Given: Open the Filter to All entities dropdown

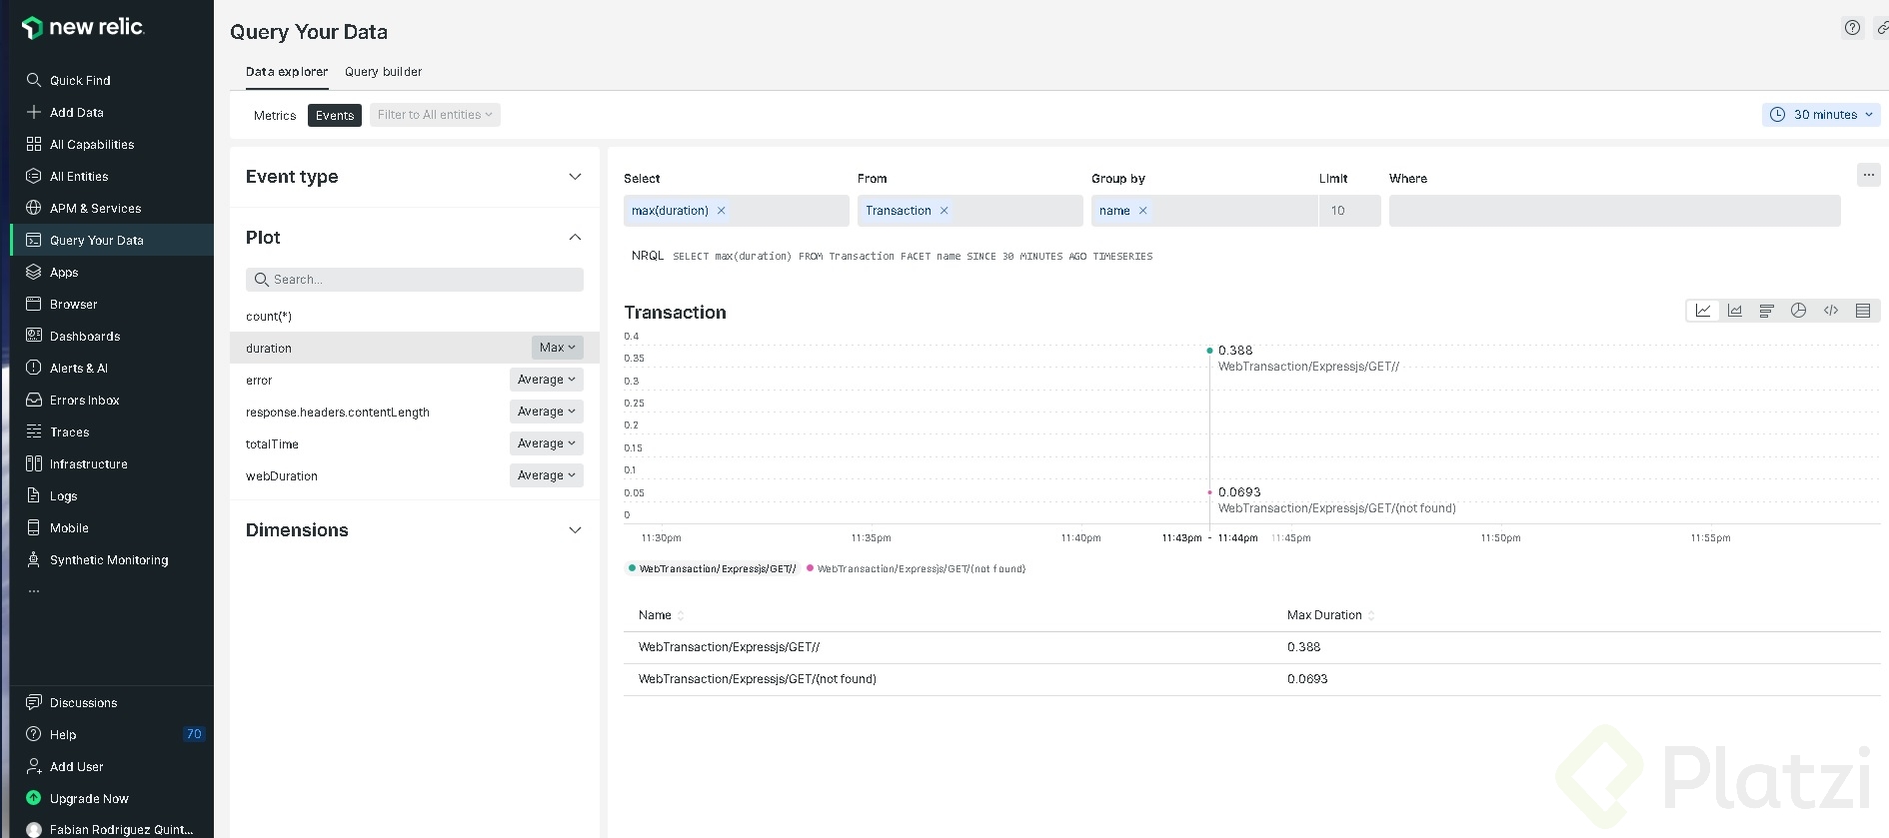Looking at the screenshot, I should coord(435,115).
